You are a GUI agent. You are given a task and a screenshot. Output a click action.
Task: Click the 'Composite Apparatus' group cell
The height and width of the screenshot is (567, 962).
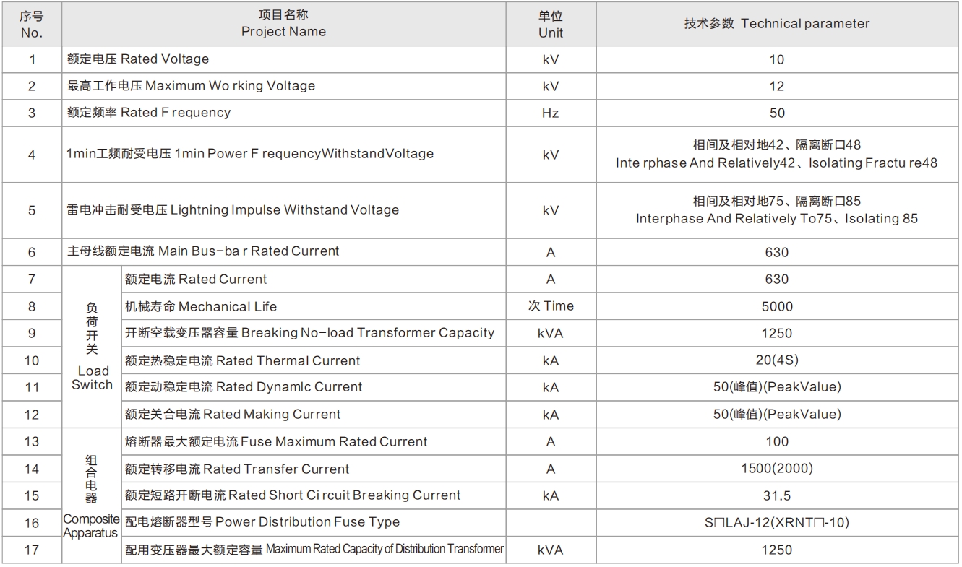[x=92, y=495]
